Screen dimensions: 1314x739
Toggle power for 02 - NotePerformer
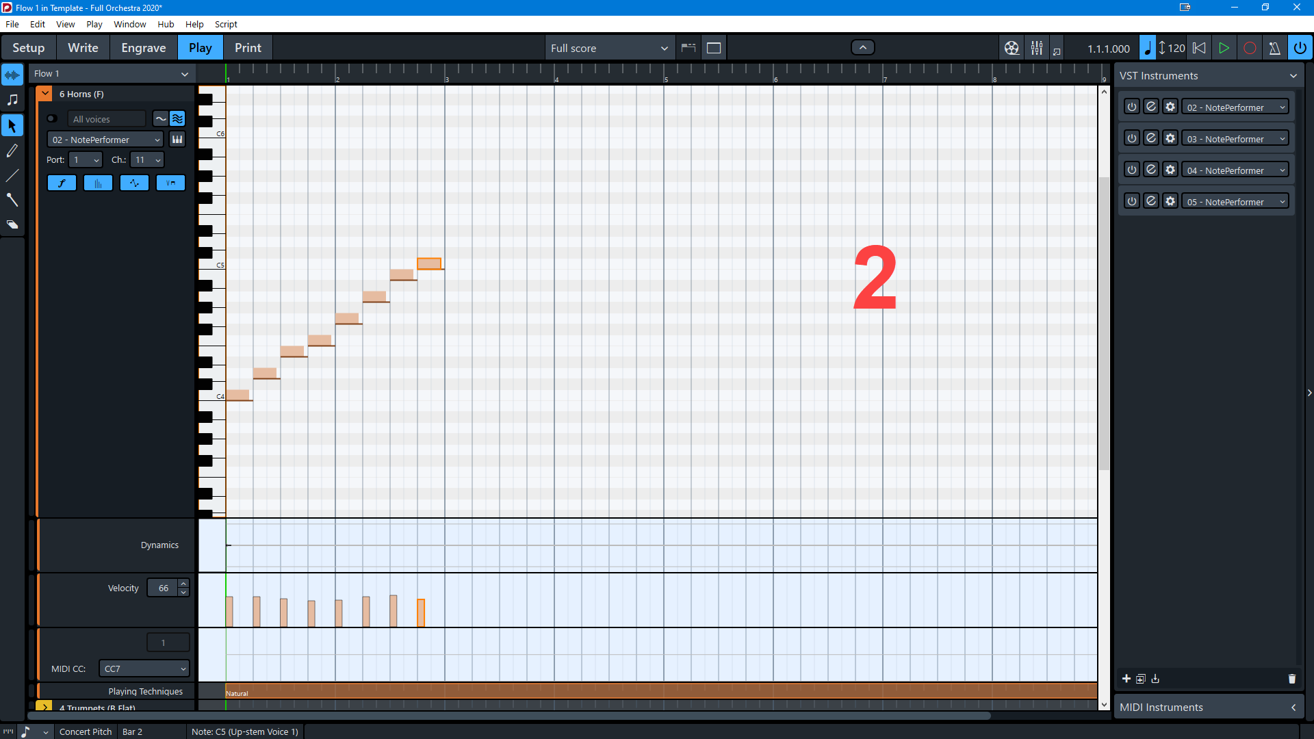(1132, 107)
